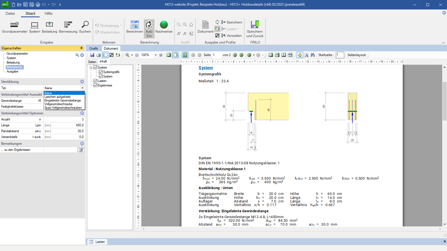This screenshot has width=447, height=251.
Task: Open find binoculars in document toolbar
Action: [313, 55]
